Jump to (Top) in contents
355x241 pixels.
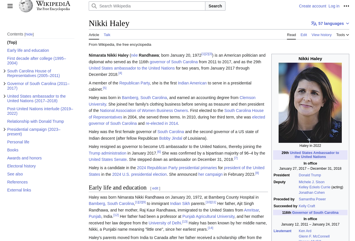click(12, 42)
